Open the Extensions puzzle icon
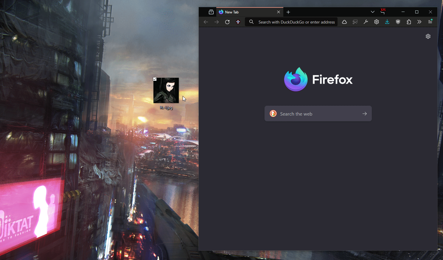 click(x=409, y=22)
